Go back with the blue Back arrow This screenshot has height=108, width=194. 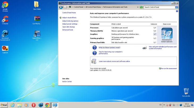(x=61, y=7)
